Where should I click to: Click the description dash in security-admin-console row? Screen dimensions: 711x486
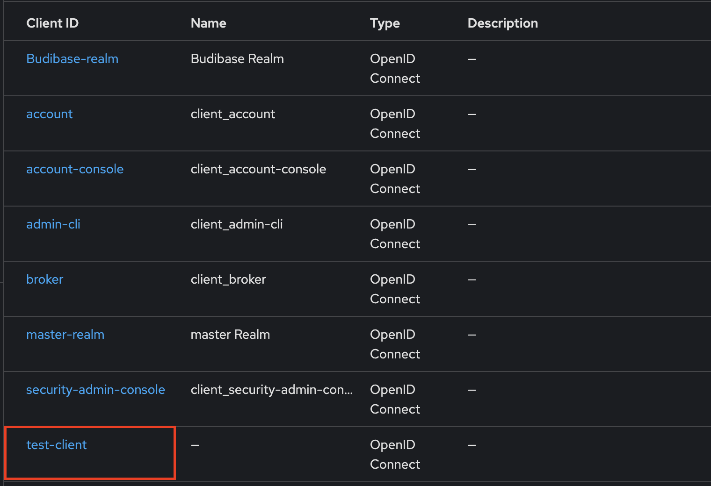coord(472,390)
